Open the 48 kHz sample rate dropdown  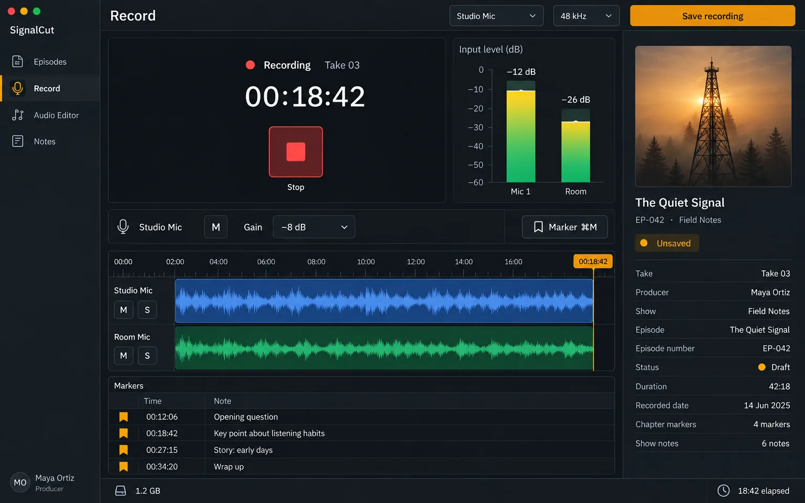point(586,16)
